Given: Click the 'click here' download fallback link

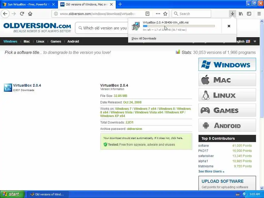Looking at the screenshot, I should [177, 138].
